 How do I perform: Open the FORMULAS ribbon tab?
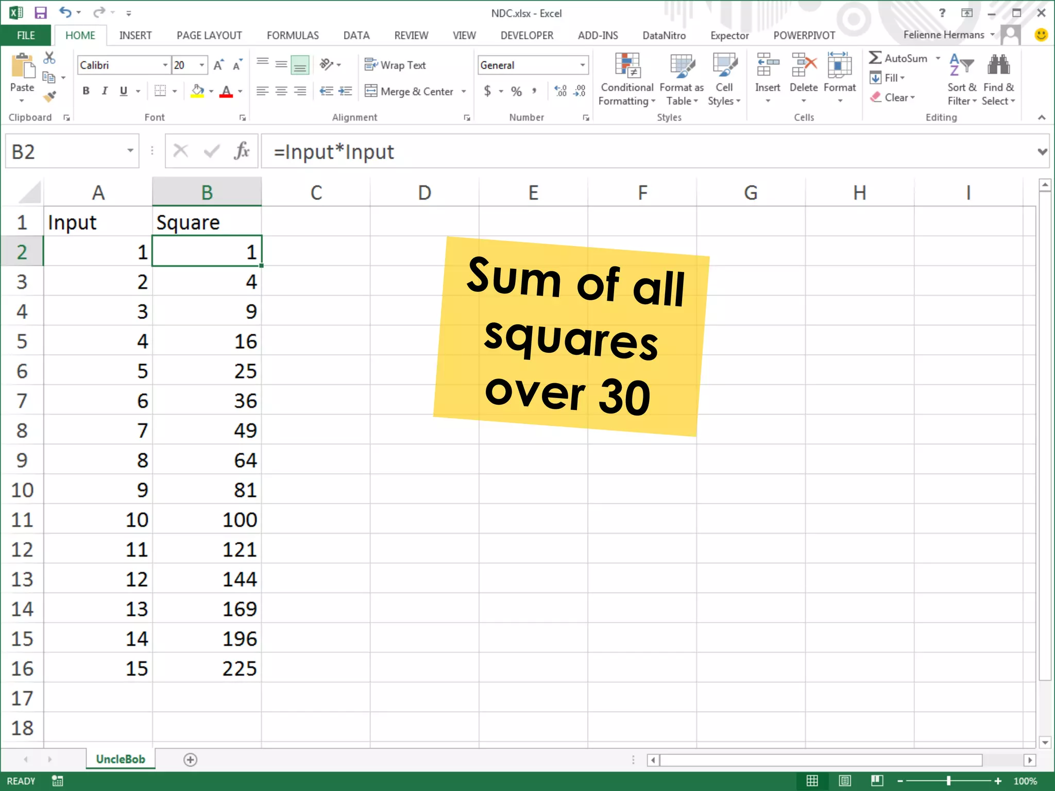[293, 36]
